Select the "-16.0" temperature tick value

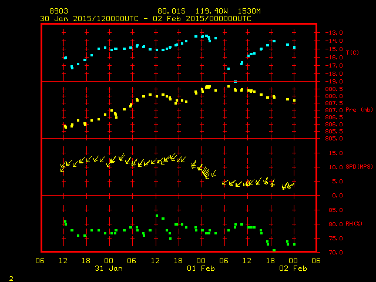click(334, 58)
